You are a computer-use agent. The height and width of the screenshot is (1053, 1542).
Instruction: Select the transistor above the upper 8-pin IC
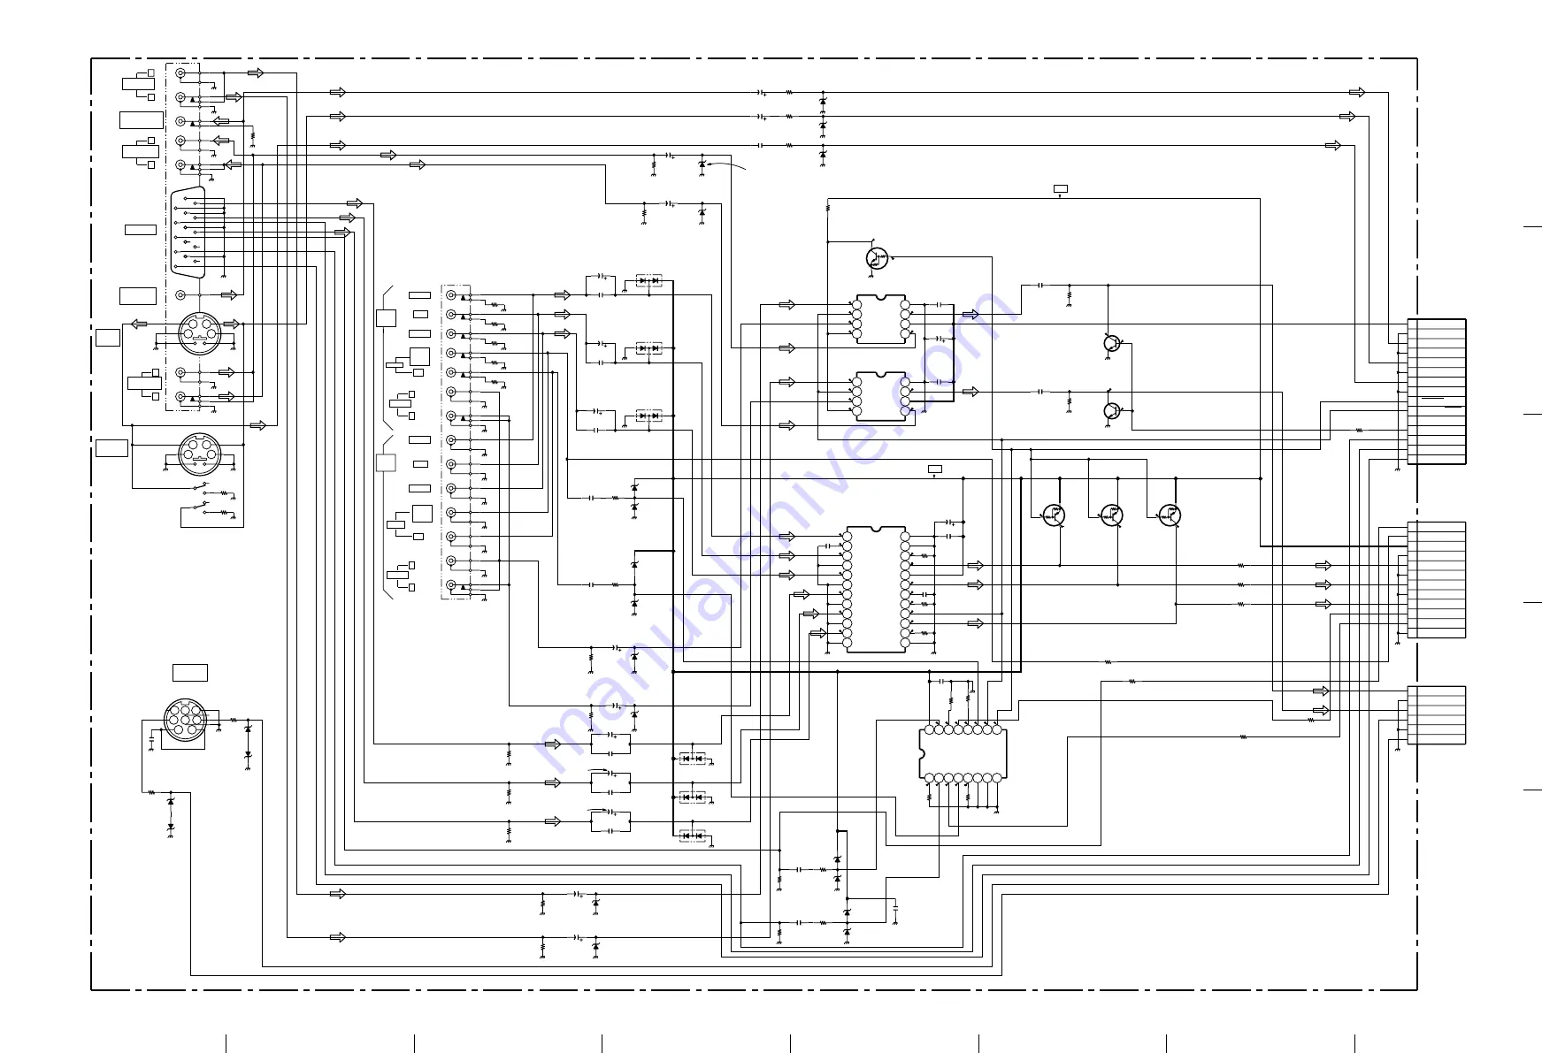click(x=876, y=258)
